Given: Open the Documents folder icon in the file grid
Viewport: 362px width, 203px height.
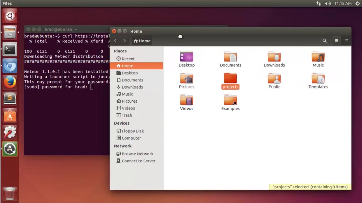Looking at the screenshot, I should (230, 57).
